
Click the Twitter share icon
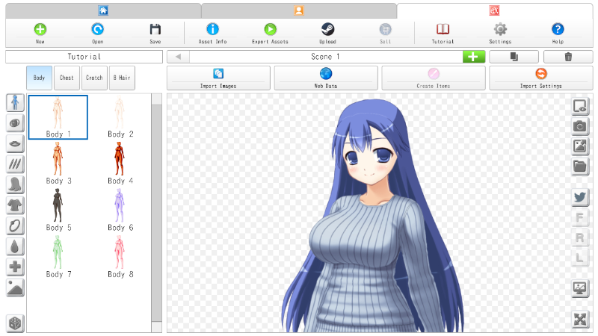pyautogui.click(x=580, y=197)
